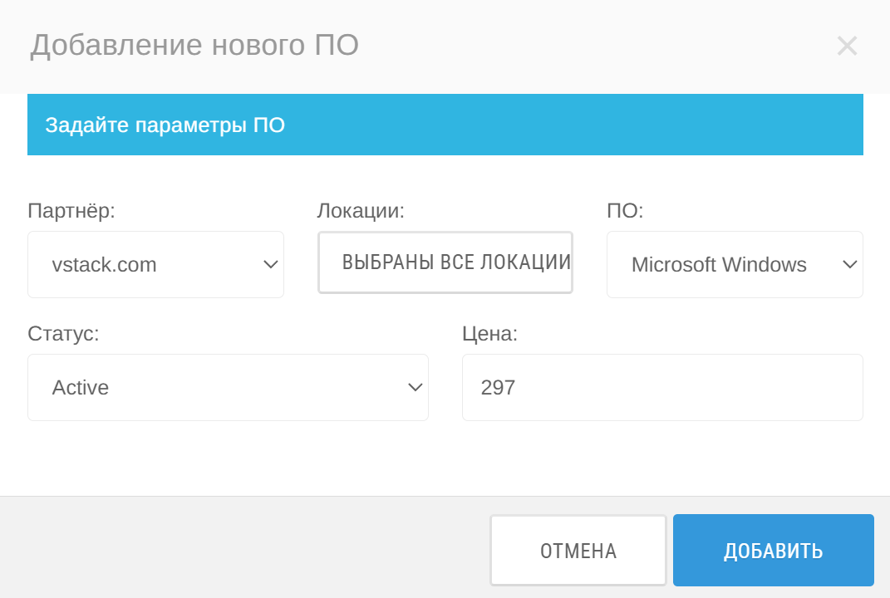Open the Active status selector

[x=228, y=388]
